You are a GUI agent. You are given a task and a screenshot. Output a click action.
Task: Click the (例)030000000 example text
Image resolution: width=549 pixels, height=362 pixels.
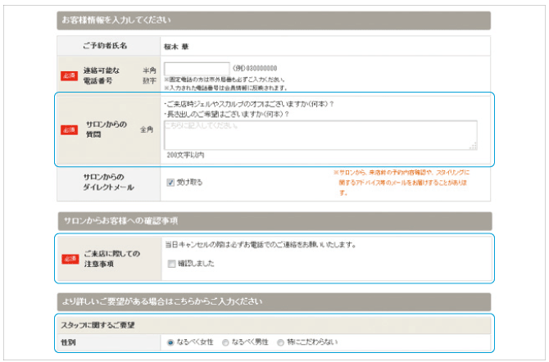[255, 68]
